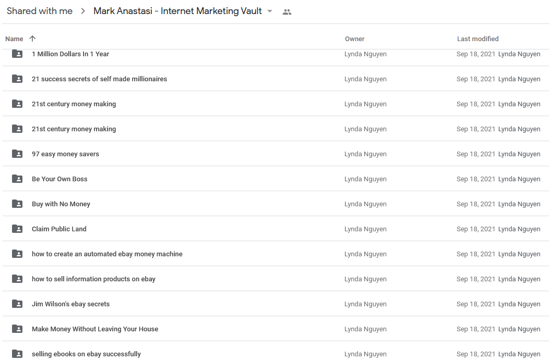This screenshot has width=549, height=361.
Task: Select Jim Wilson's ebay secrets folder name
Action: 71,304
